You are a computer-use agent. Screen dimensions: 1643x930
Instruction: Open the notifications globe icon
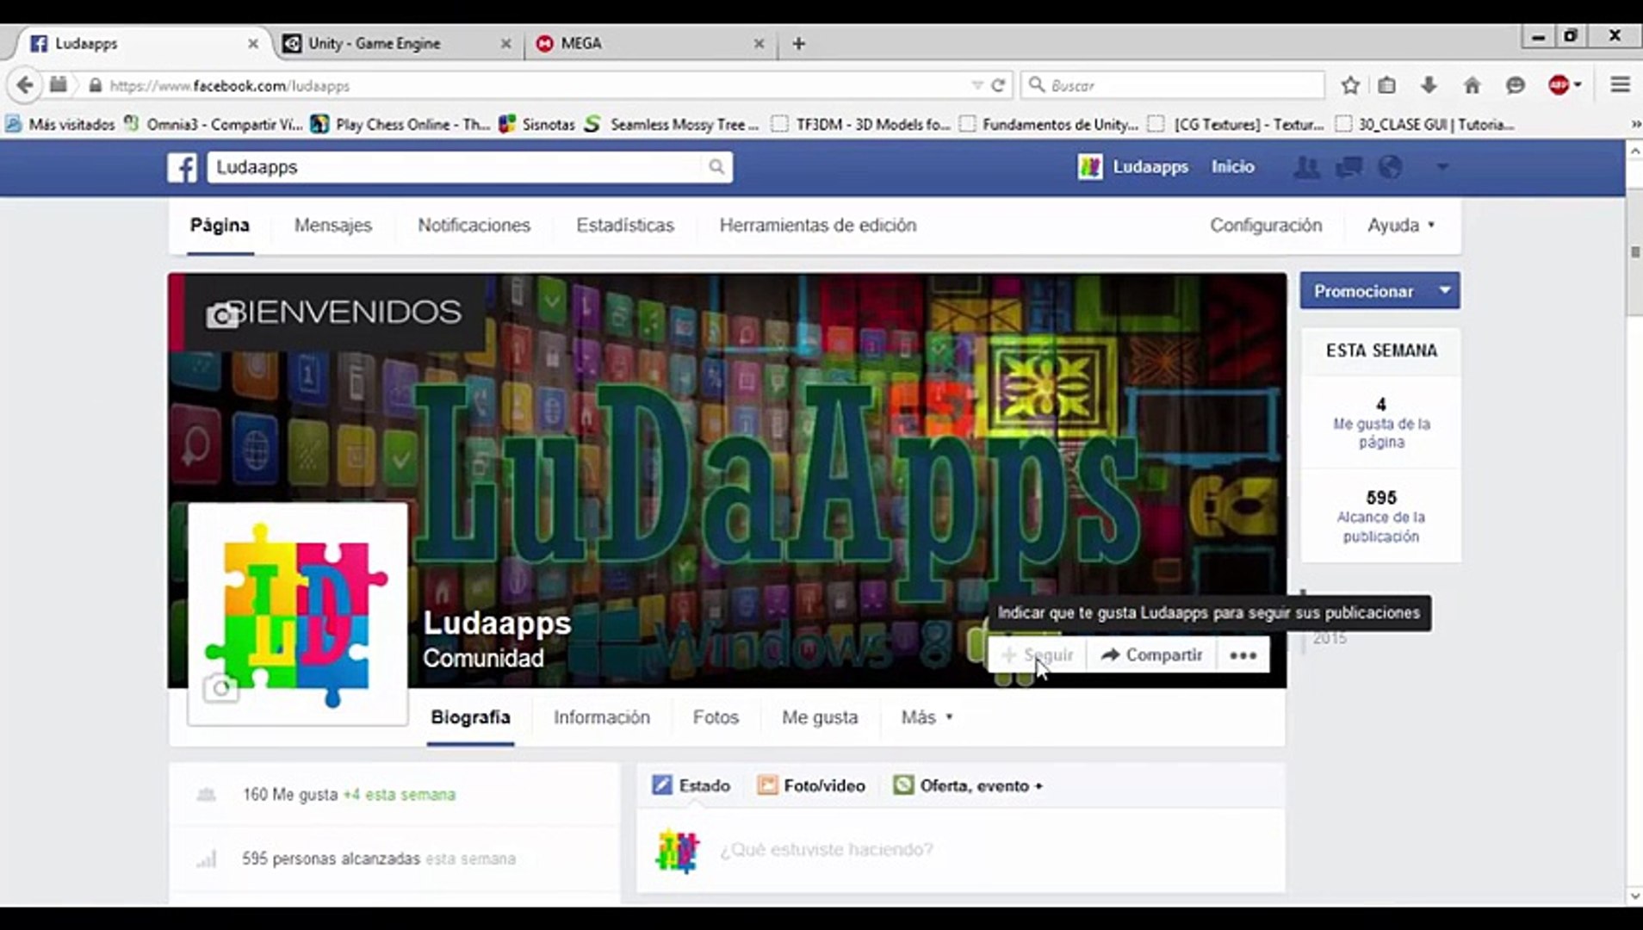[1390, 167]
